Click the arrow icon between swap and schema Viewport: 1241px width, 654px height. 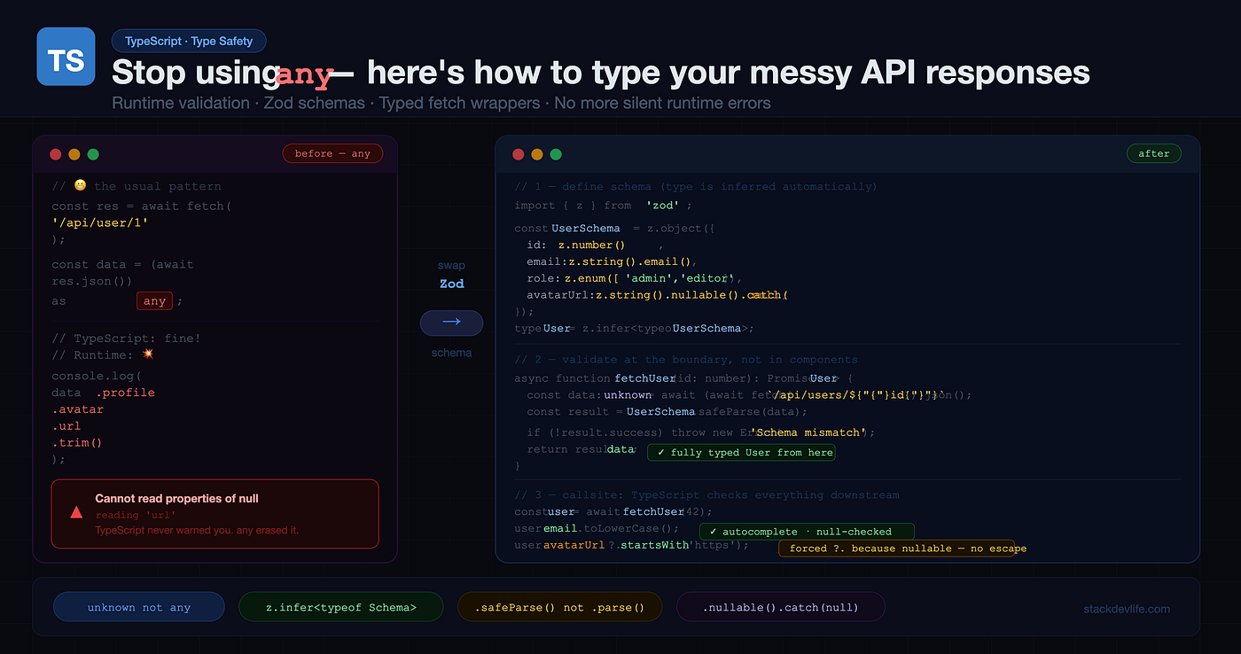pyautogui.click(x=451, y=323)
